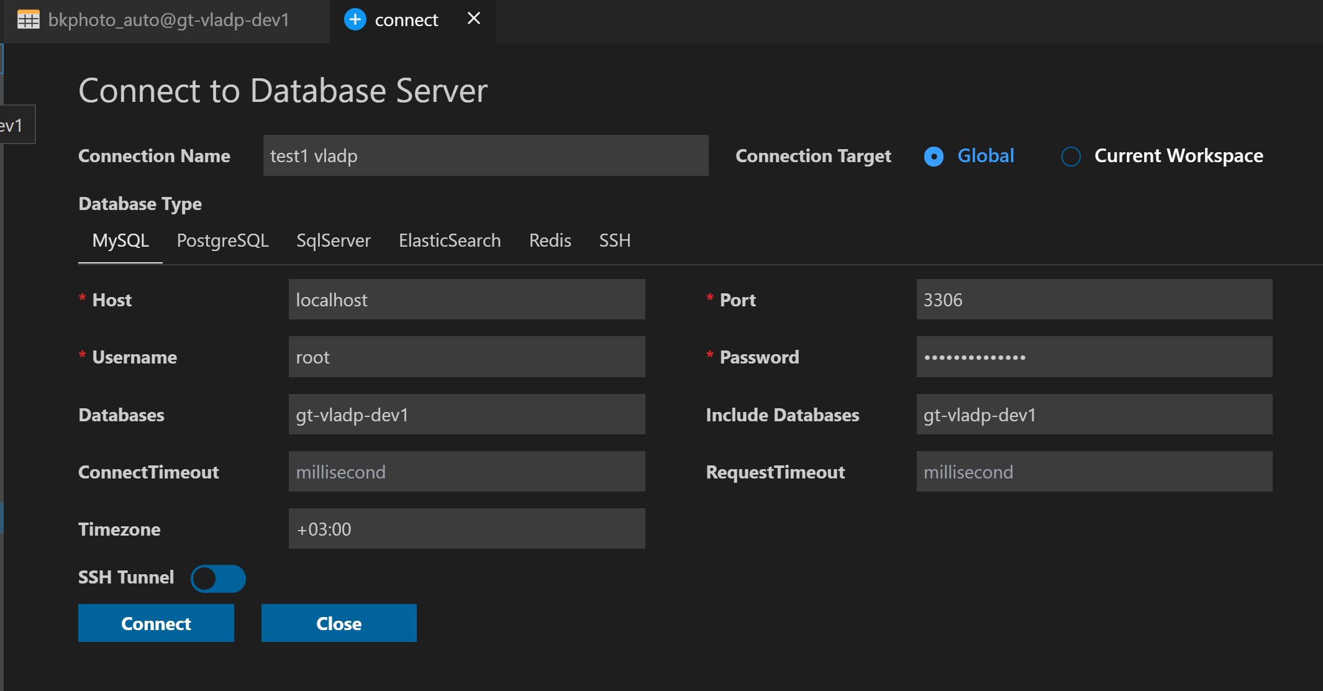The height and width of the screenshot is (691, 1323).
Task: Switch to the SqlServer database type
Action: click(334, 240)
